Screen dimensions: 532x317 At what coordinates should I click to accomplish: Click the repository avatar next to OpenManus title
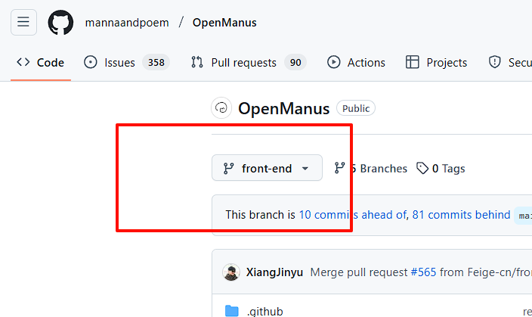click(221, 108)
